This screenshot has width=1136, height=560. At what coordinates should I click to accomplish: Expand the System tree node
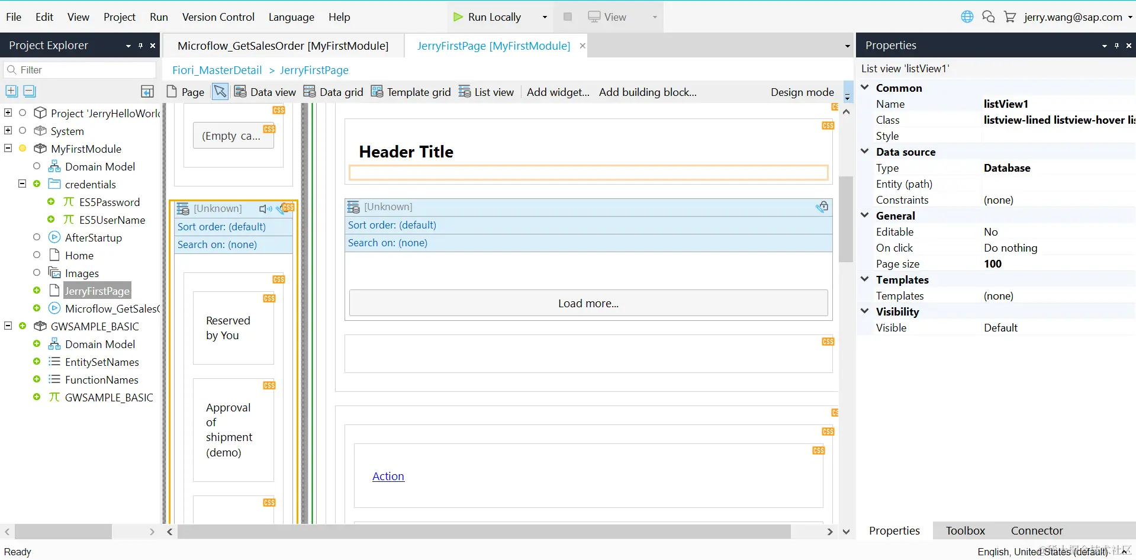(x=8, y=130)
